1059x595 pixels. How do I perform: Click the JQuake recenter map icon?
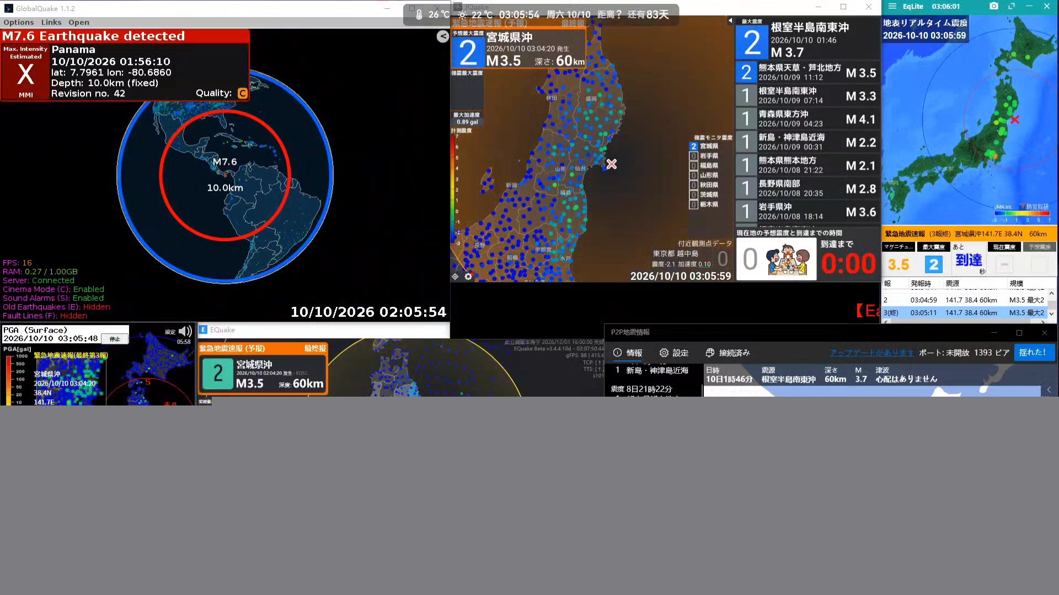point(455,277)
